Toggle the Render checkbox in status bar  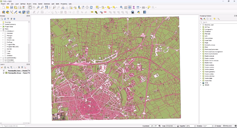point(215,126)
